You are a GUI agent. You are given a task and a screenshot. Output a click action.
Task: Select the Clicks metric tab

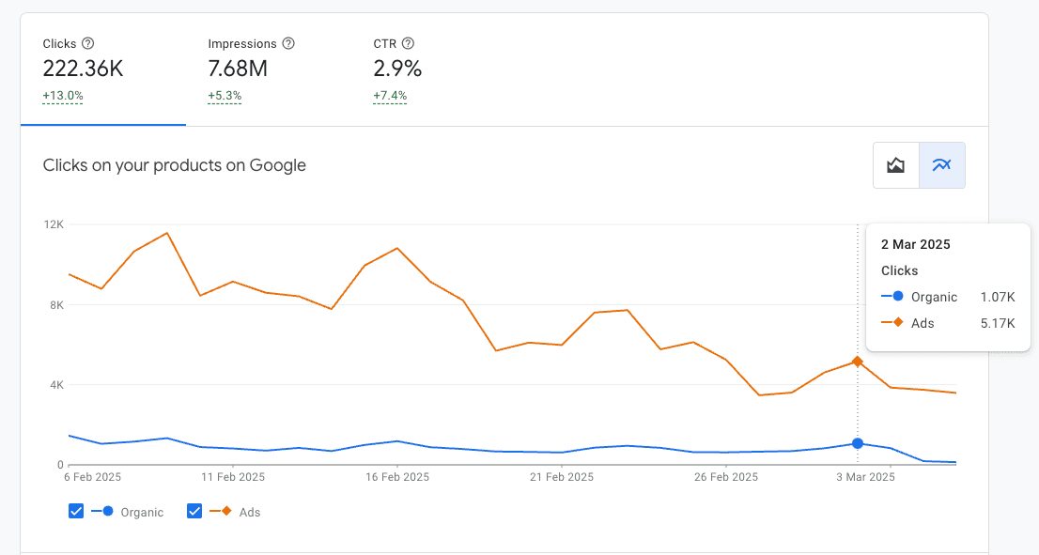(x=103, y=69)
